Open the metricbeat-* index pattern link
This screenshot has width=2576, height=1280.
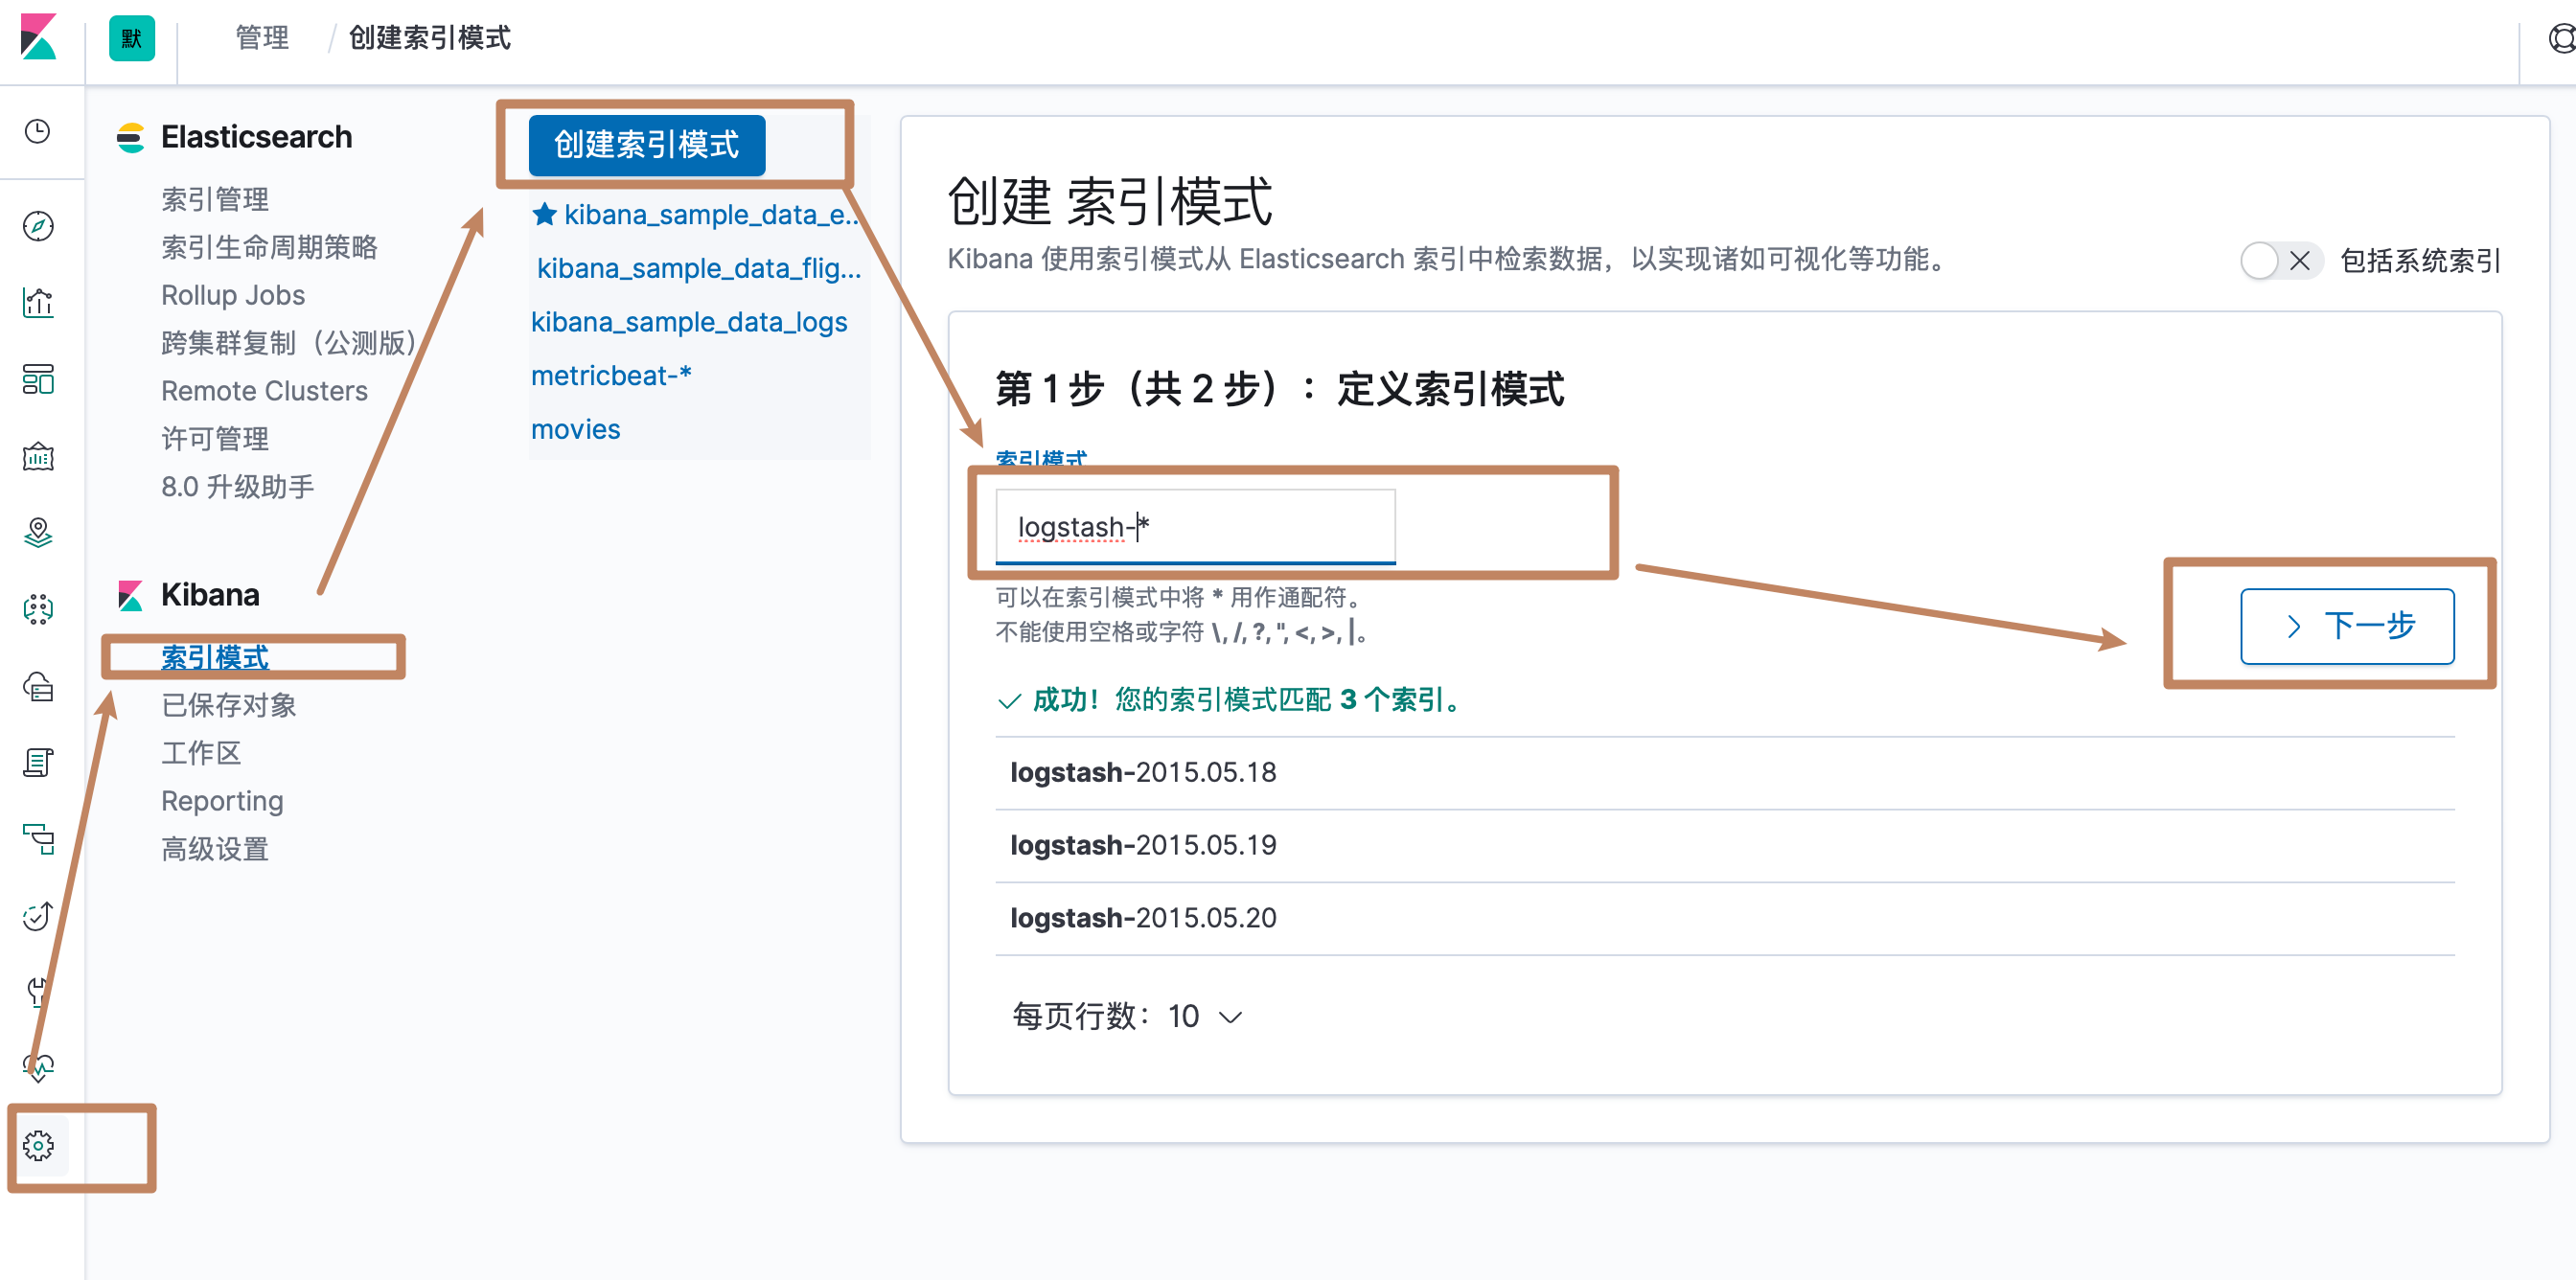[611, 375]
